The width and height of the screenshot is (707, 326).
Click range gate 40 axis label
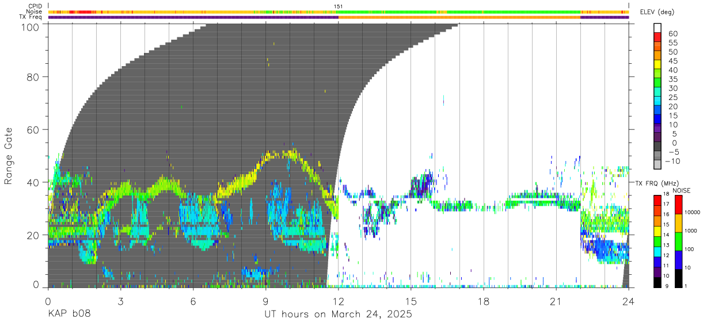pos(33,182)
